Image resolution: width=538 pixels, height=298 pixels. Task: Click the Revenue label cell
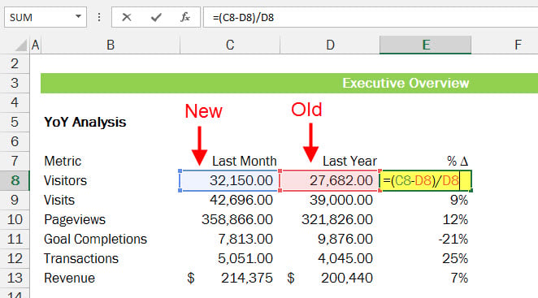click(x=111, y=279)
